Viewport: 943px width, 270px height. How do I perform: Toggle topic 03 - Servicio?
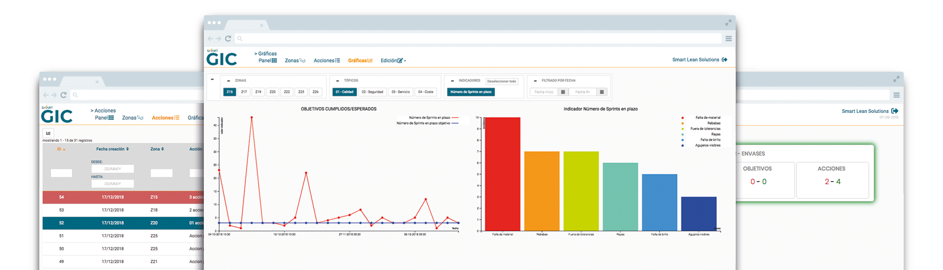point(400,92)
